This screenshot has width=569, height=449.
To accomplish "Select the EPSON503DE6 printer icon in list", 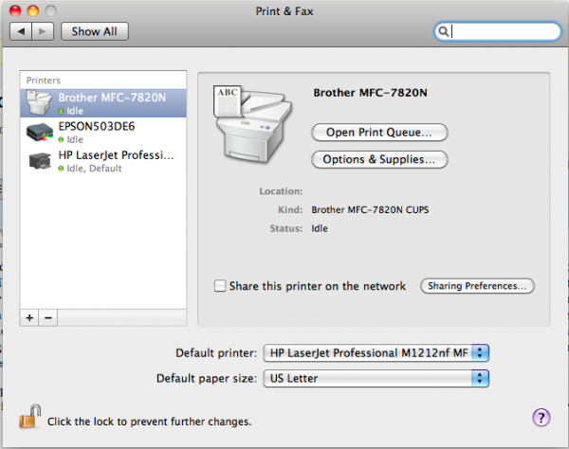I will tap(40, 133).
